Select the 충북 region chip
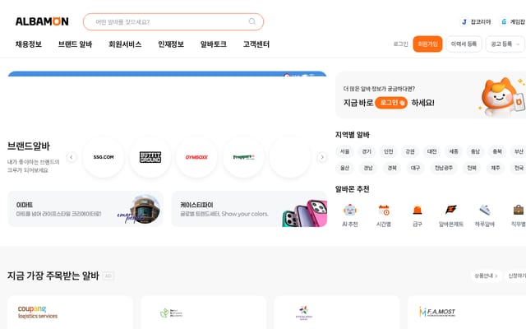 497,151
